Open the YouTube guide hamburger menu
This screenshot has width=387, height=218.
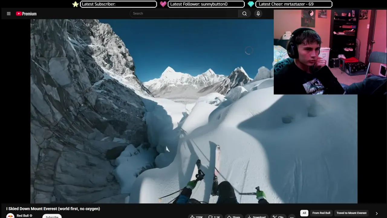[9, 14]
